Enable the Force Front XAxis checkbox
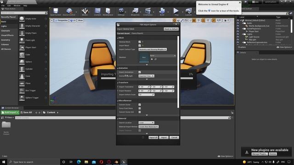 [x=140, y=108]
